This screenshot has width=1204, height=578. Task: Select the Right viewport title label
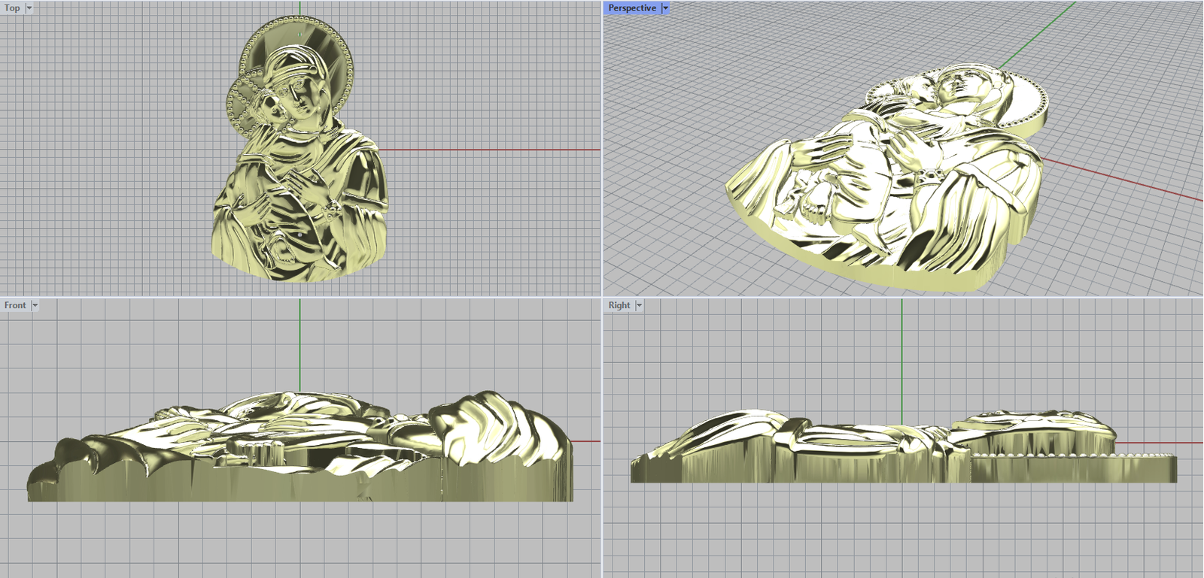[619, 305]
